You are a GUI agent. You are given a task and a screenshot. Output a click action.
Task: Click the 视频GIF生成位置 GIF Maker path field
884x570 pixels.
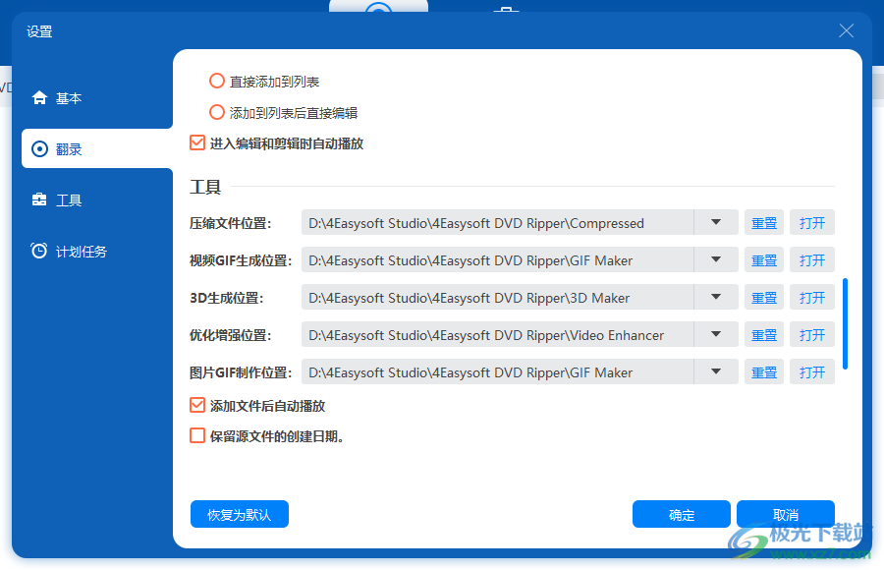498,259
